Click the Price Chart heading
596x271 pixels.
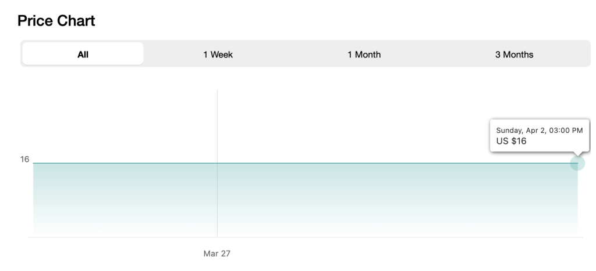pyautogui.click(x=56, y=21)
